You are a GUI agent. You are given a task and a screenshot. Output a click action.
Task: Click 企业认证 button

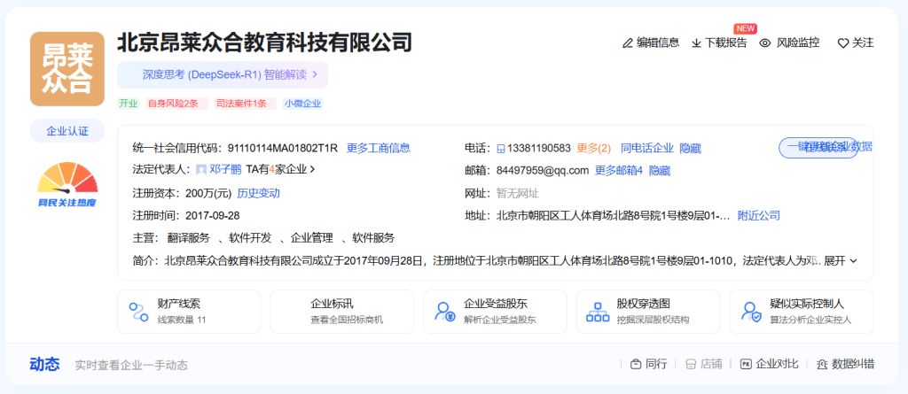(x=67, y=131)
